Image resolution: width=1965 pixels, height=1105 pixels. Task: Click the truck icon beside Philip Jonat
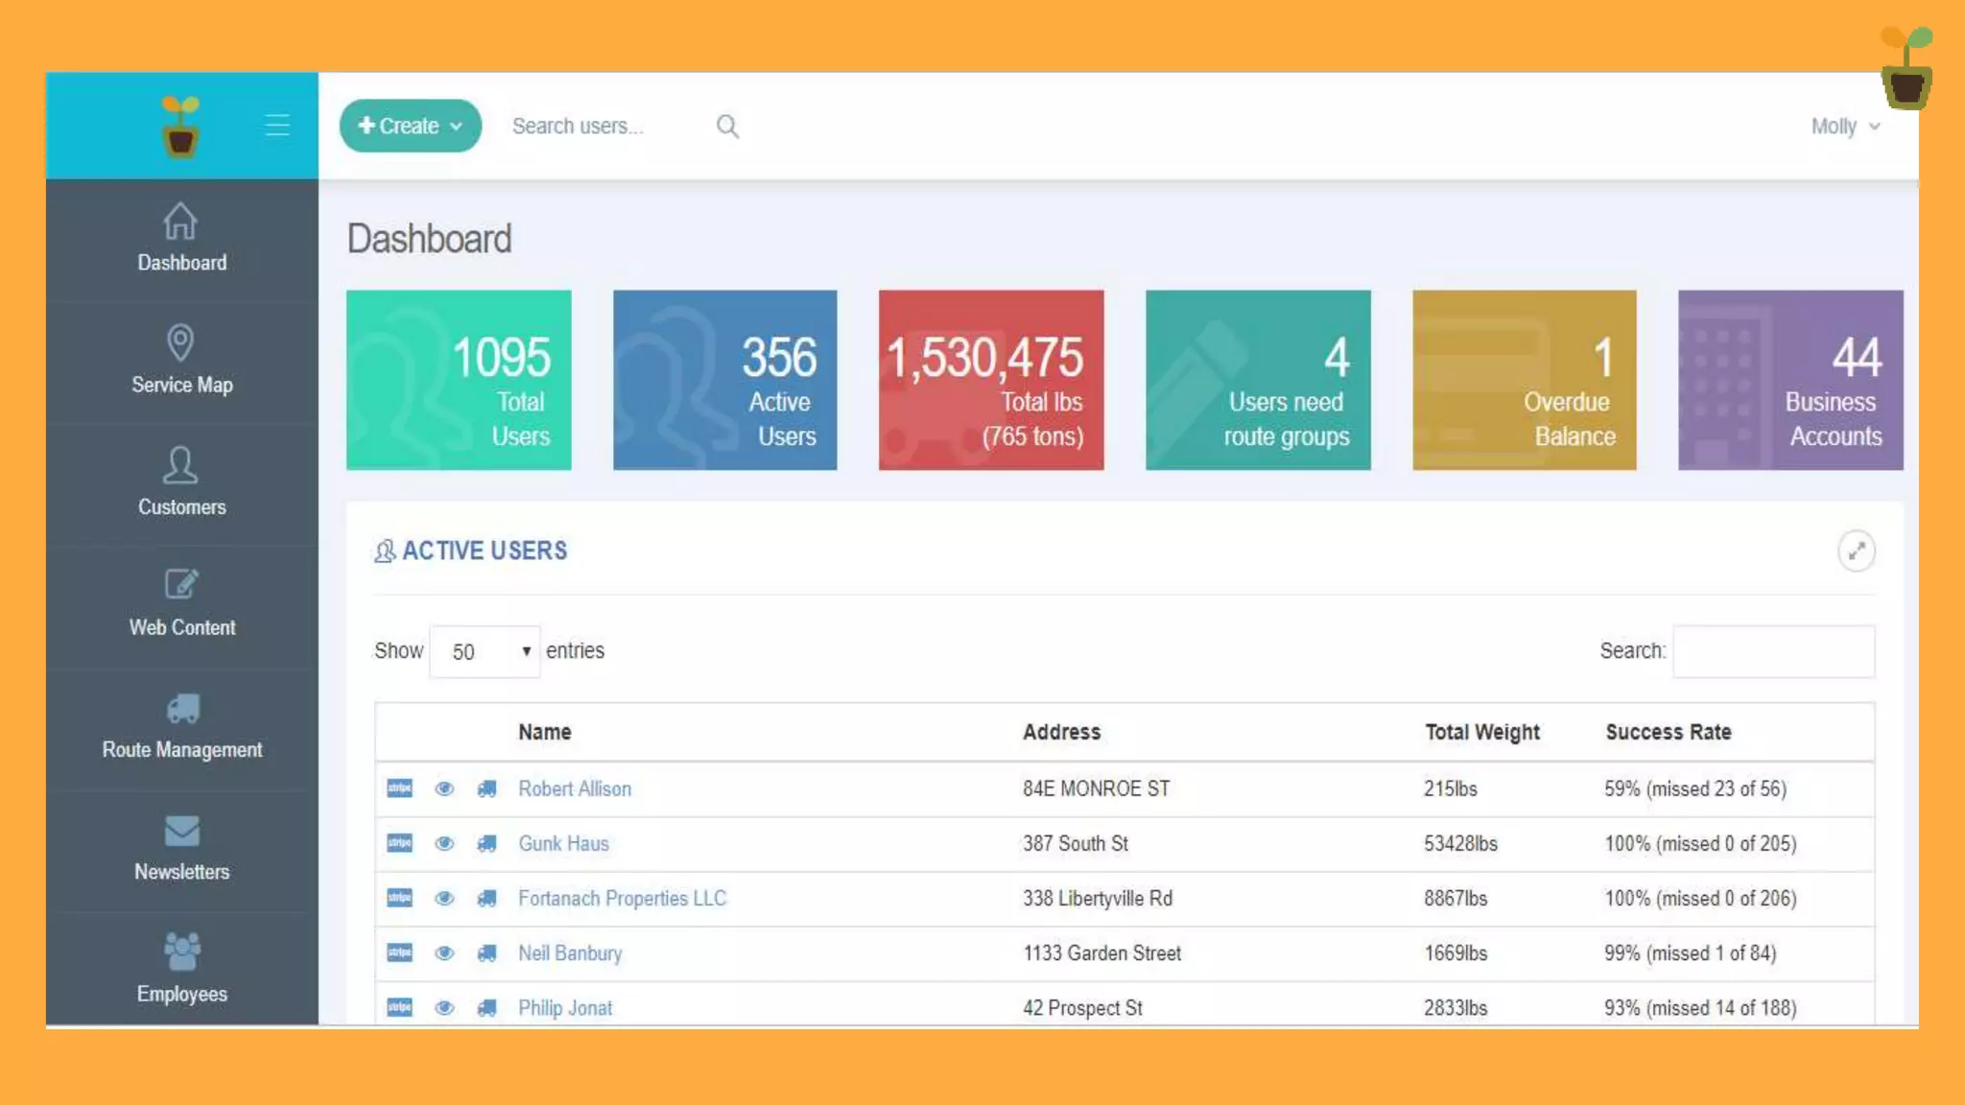click(x=487, y=1008)
